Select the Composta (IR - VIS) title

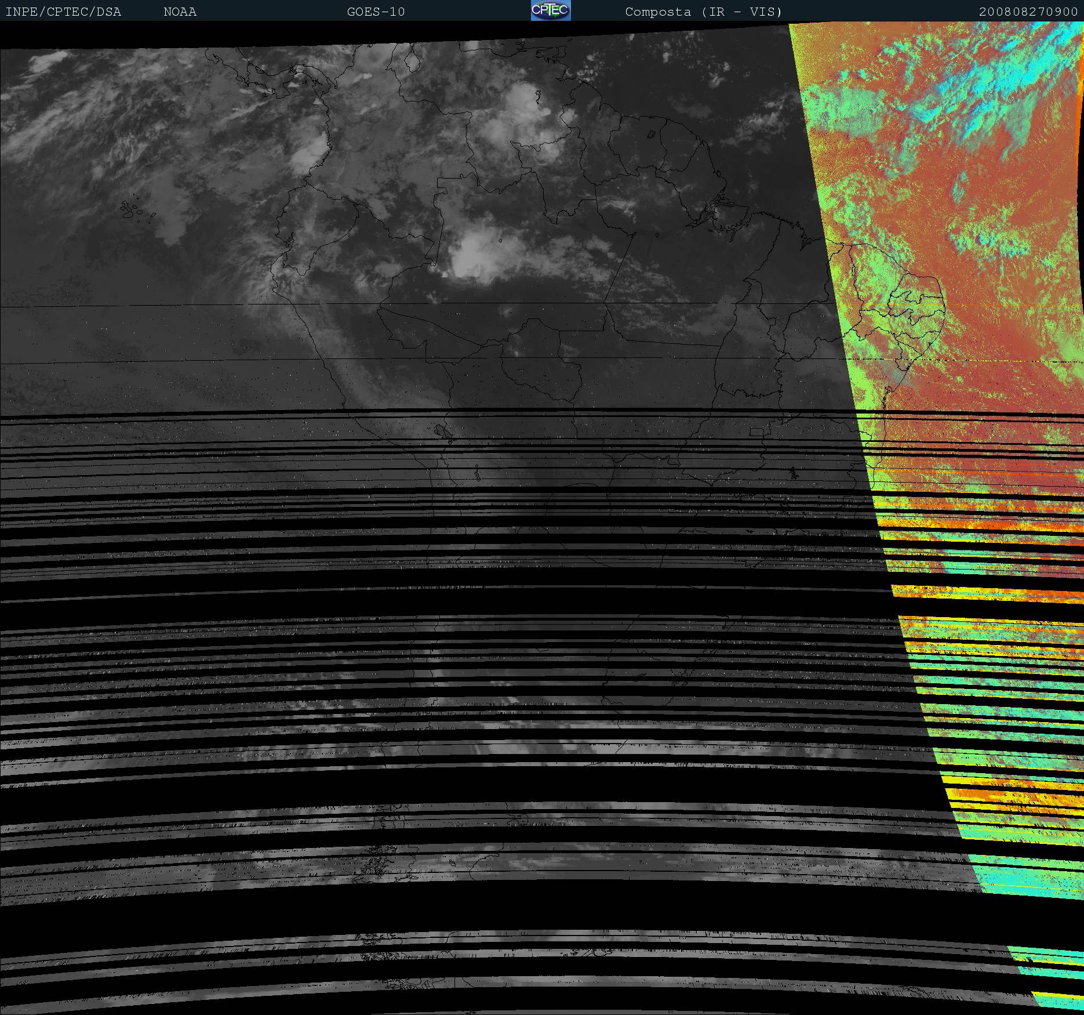pyautogui.click(x=703, y=12)
